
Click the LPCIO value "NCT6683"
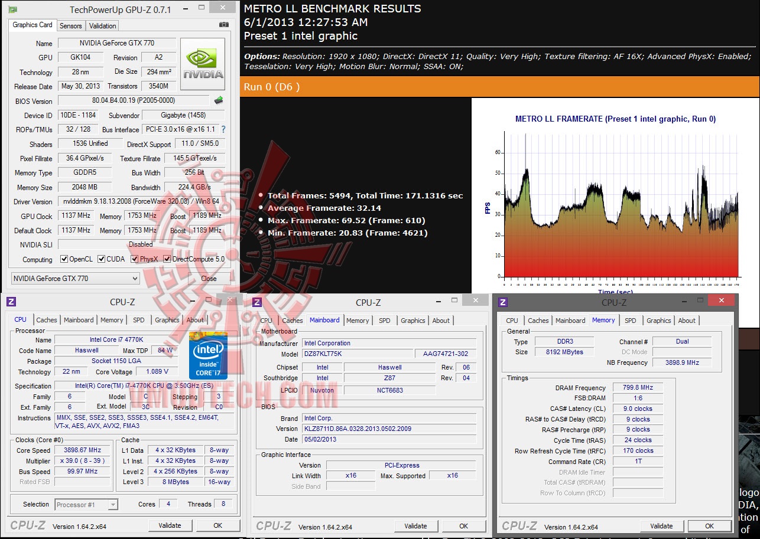390,390
